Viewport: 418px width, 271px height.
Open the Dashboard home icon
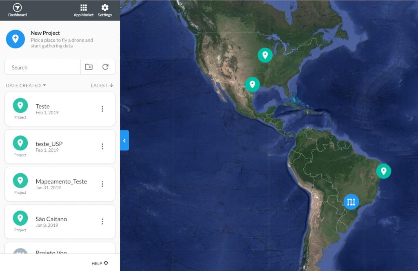tap(17, 10)
